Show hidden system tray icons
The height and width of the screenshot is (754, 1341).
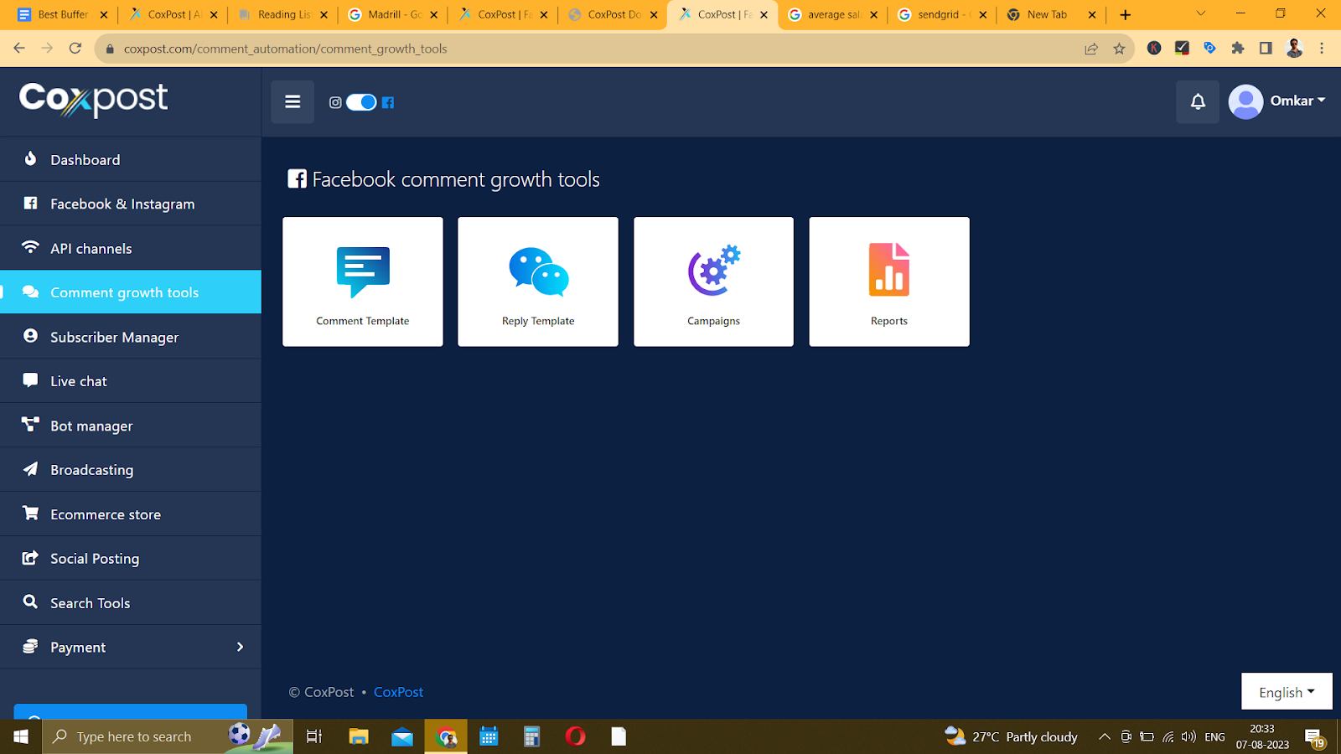click(x=1105, y=736)
